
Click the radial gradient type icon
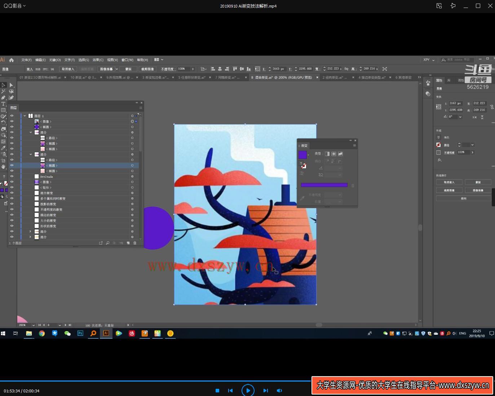(x=333, y=154)
